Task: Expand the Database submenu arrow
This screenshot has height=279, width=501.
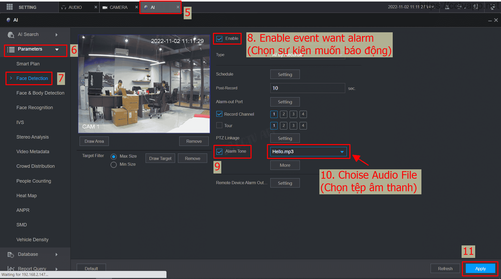Action: point(57,255)
